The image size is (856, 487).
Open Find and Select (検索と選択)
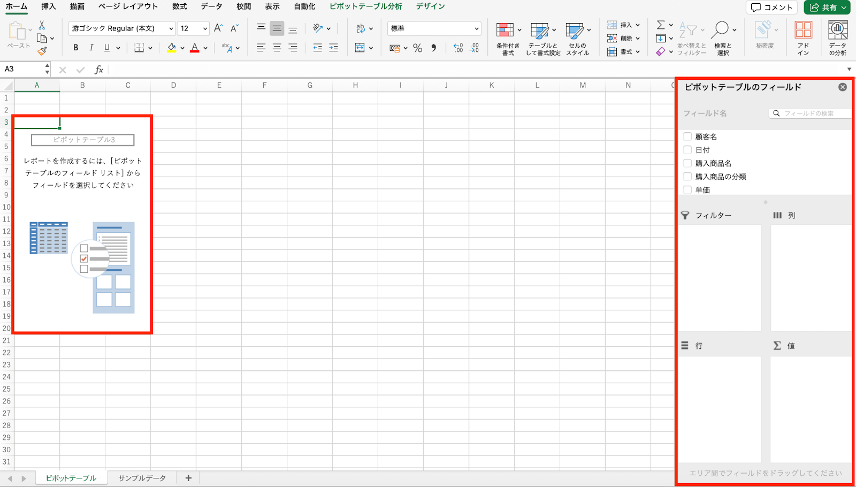[x=723, y=39]
